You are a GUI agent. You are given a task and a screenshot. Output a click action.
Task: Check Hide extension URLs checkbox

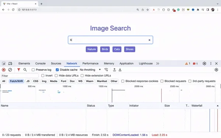pos(82,75)
